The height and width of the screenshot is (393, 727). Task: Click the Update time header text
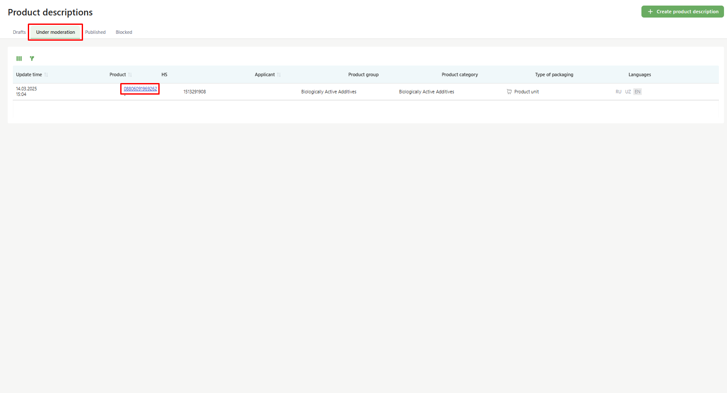click(29, 74)
